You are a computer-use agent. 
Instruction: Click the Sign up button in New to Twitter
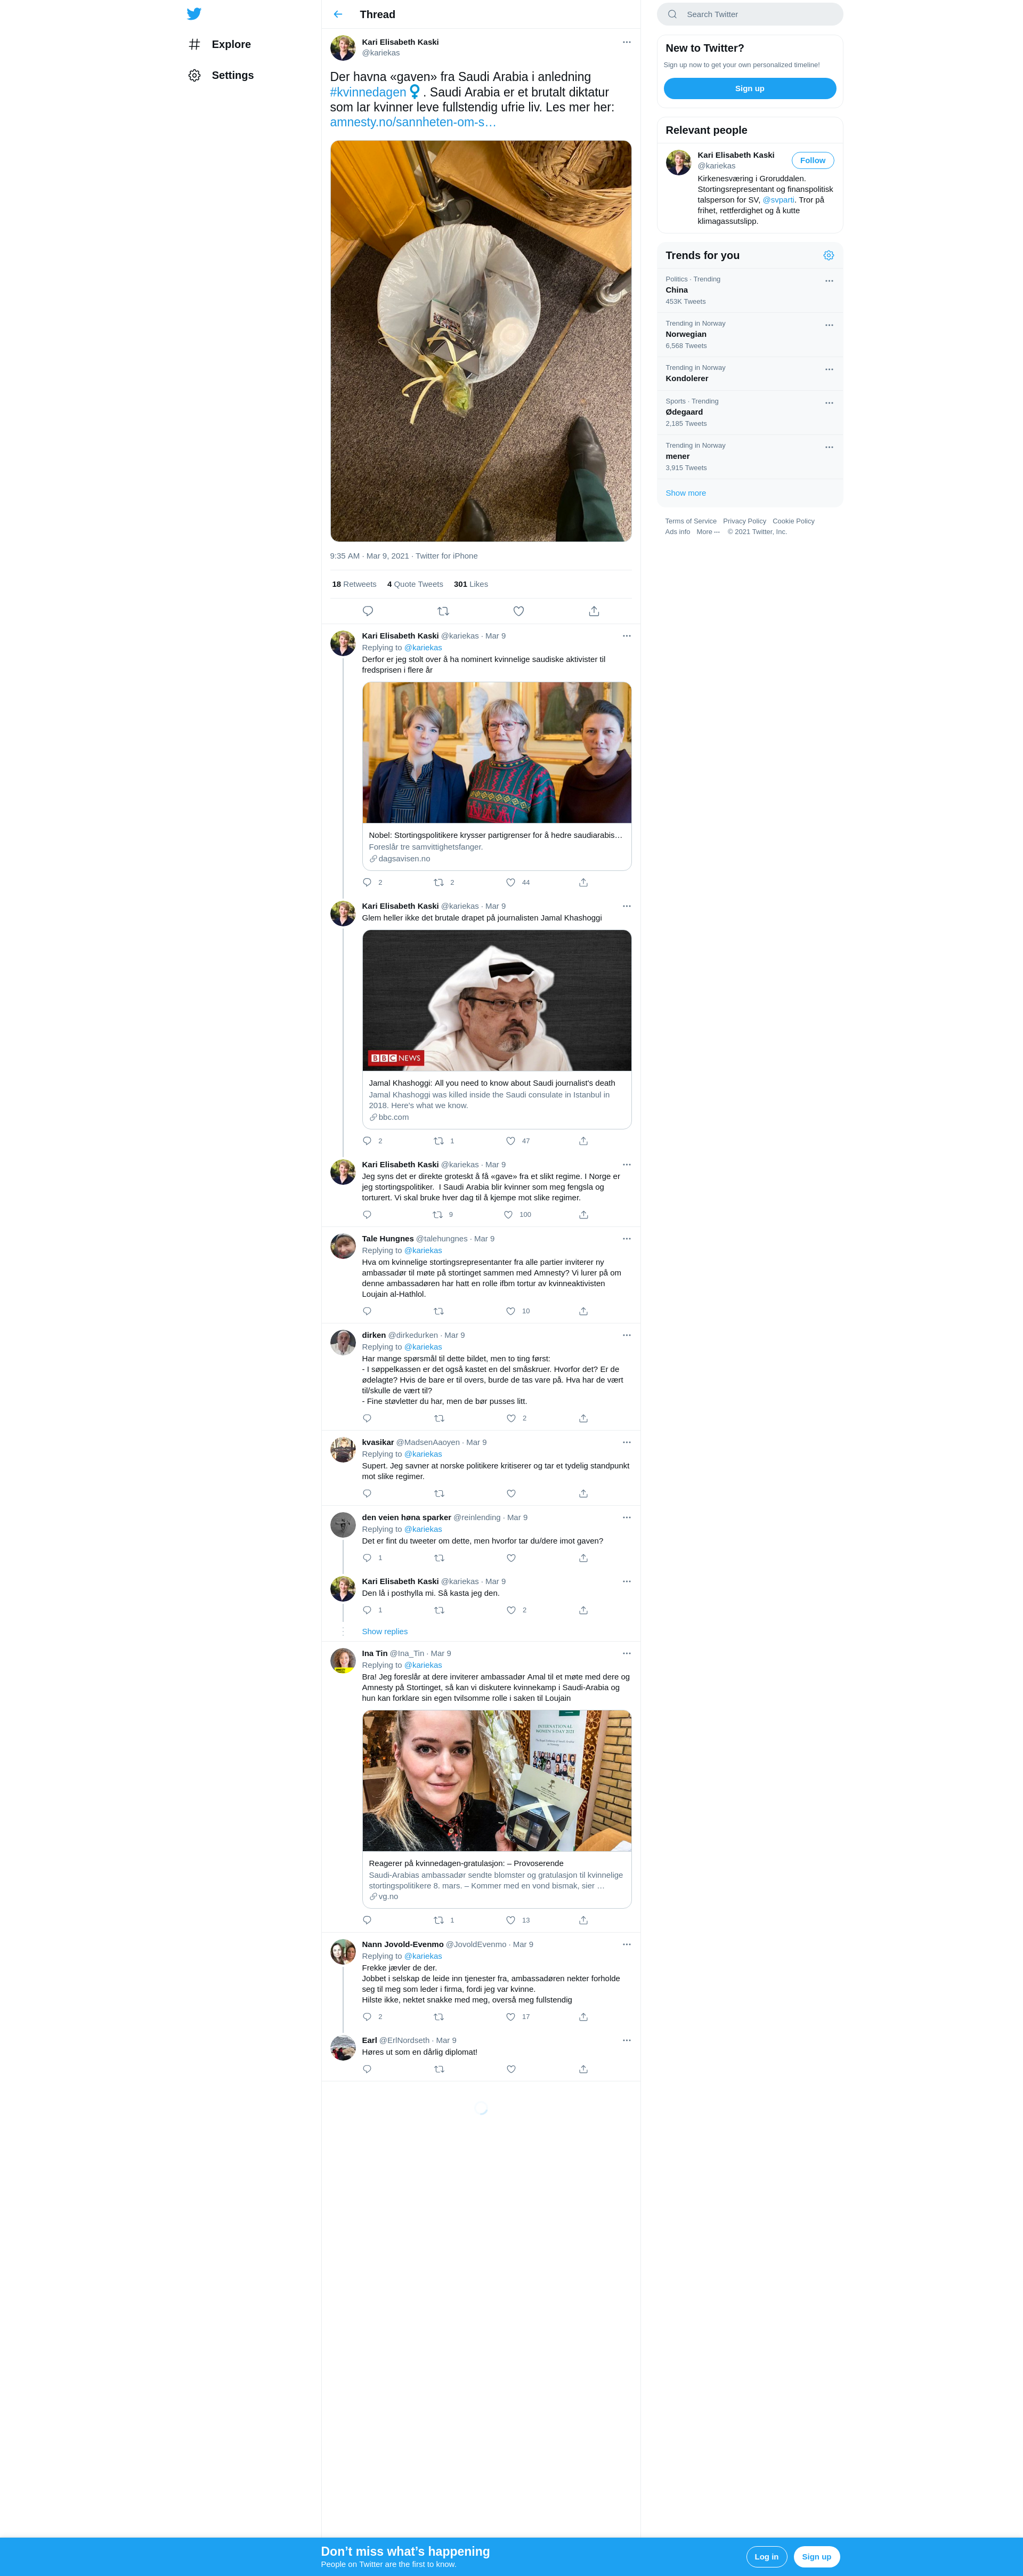(750, 88)
